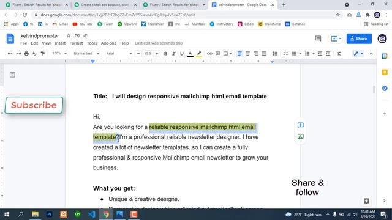This screenshot has width=392, height=220.
Task: Add comment from document margin button
Action: pos(301,125)
